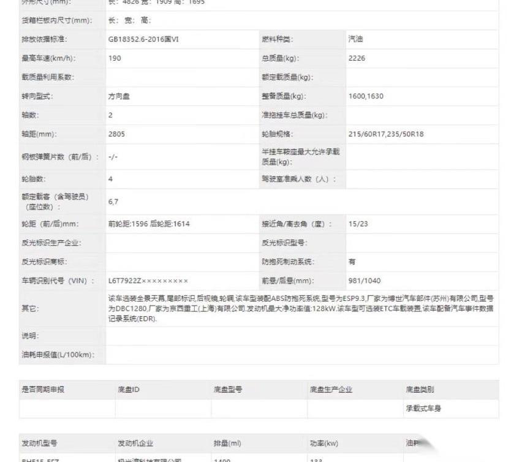
Task: Click the column header 功率(kw)
Action: pos(324,444)
